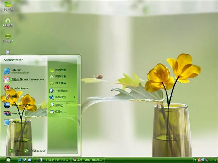Click the taskbar clock
This screenshot has width=218, height=163.
tap(213, 160)
